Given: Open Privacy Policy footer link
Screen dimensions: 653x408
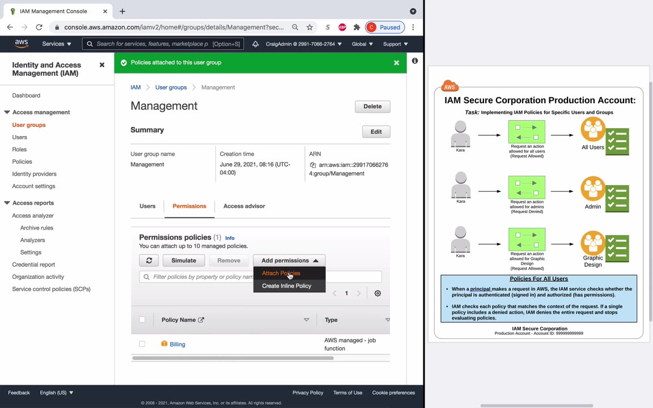Looking at the screenshot, I should tap(308, 393).
